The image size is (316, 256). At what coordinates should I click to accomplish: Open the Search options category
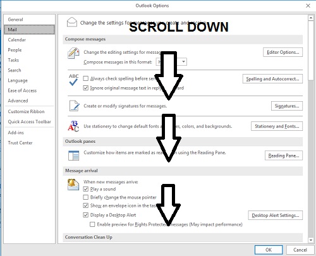[x=29, y=70]
